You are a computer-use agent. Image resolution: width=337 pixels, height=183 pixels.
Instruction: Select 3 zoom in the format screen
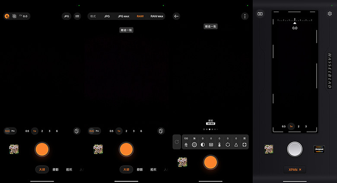[134, 131]
